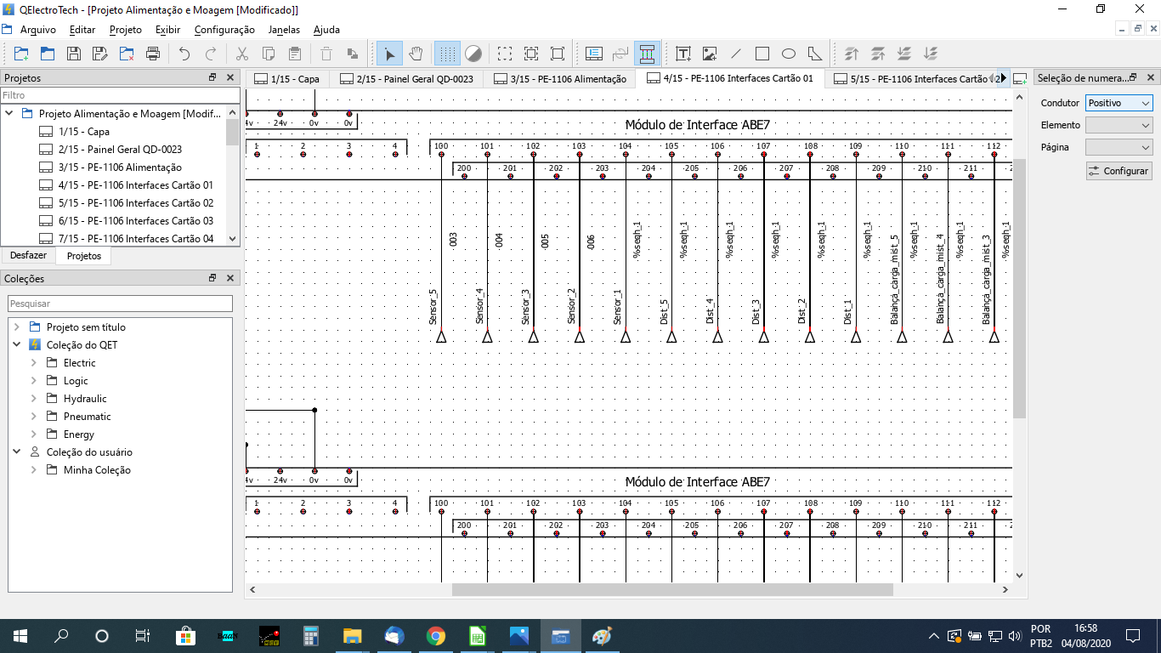This screenshot has width=1161, height=653.
Task: Click the add text field tool
Action: pos(683,54)
